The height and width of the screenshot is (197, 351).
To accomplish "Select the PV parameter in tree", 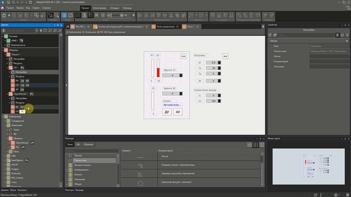I will (x=17, y=80).
